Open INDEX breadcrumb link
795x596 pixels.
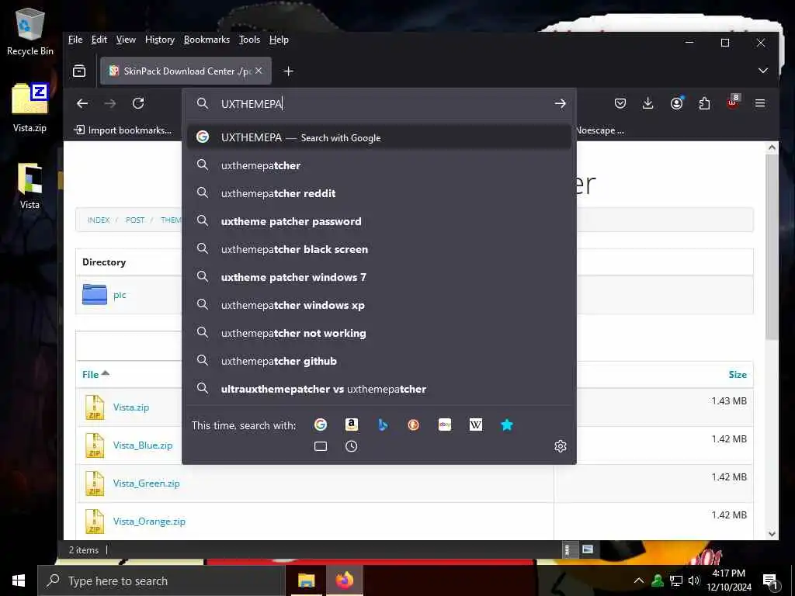(x=99, y=220)
